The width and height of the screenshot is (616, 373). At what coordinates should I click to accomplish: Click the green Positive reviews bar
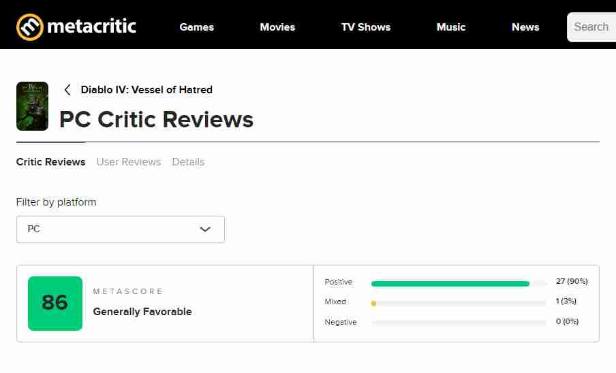pos(450,284)
